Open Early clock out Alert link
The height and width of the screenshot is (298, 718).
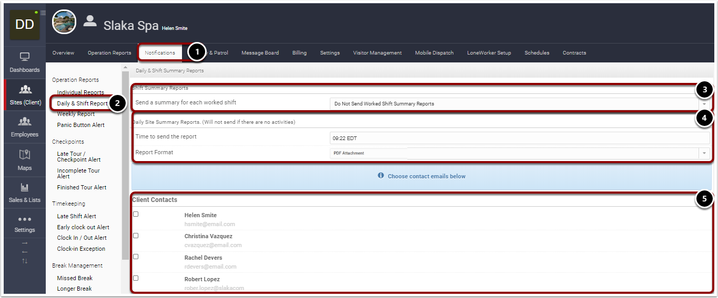(x=83, y=227)
